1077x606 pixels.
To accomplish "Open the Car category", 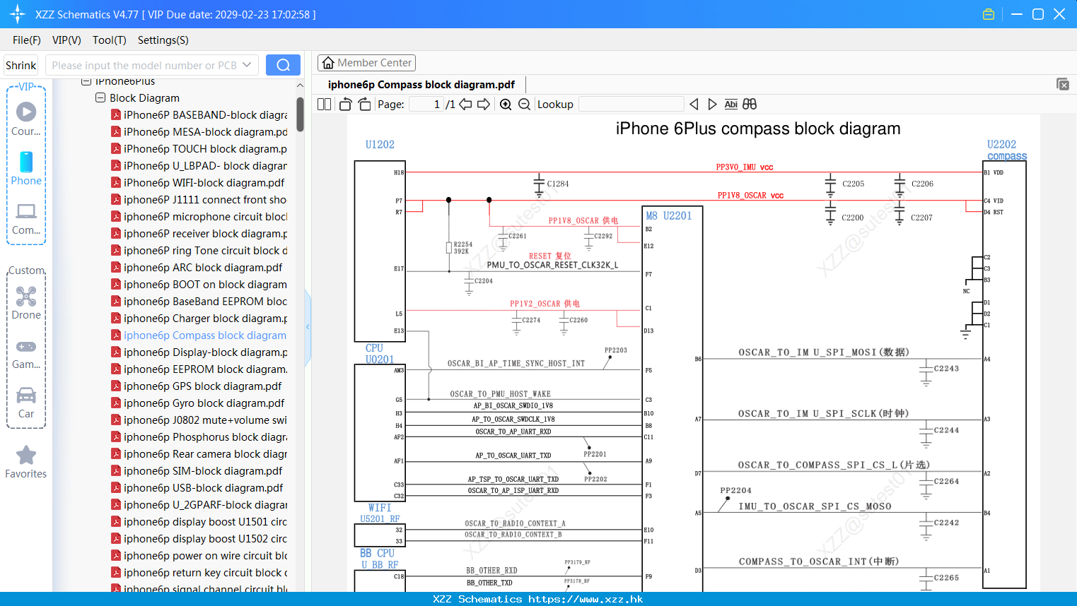I will tap(26, 403).
